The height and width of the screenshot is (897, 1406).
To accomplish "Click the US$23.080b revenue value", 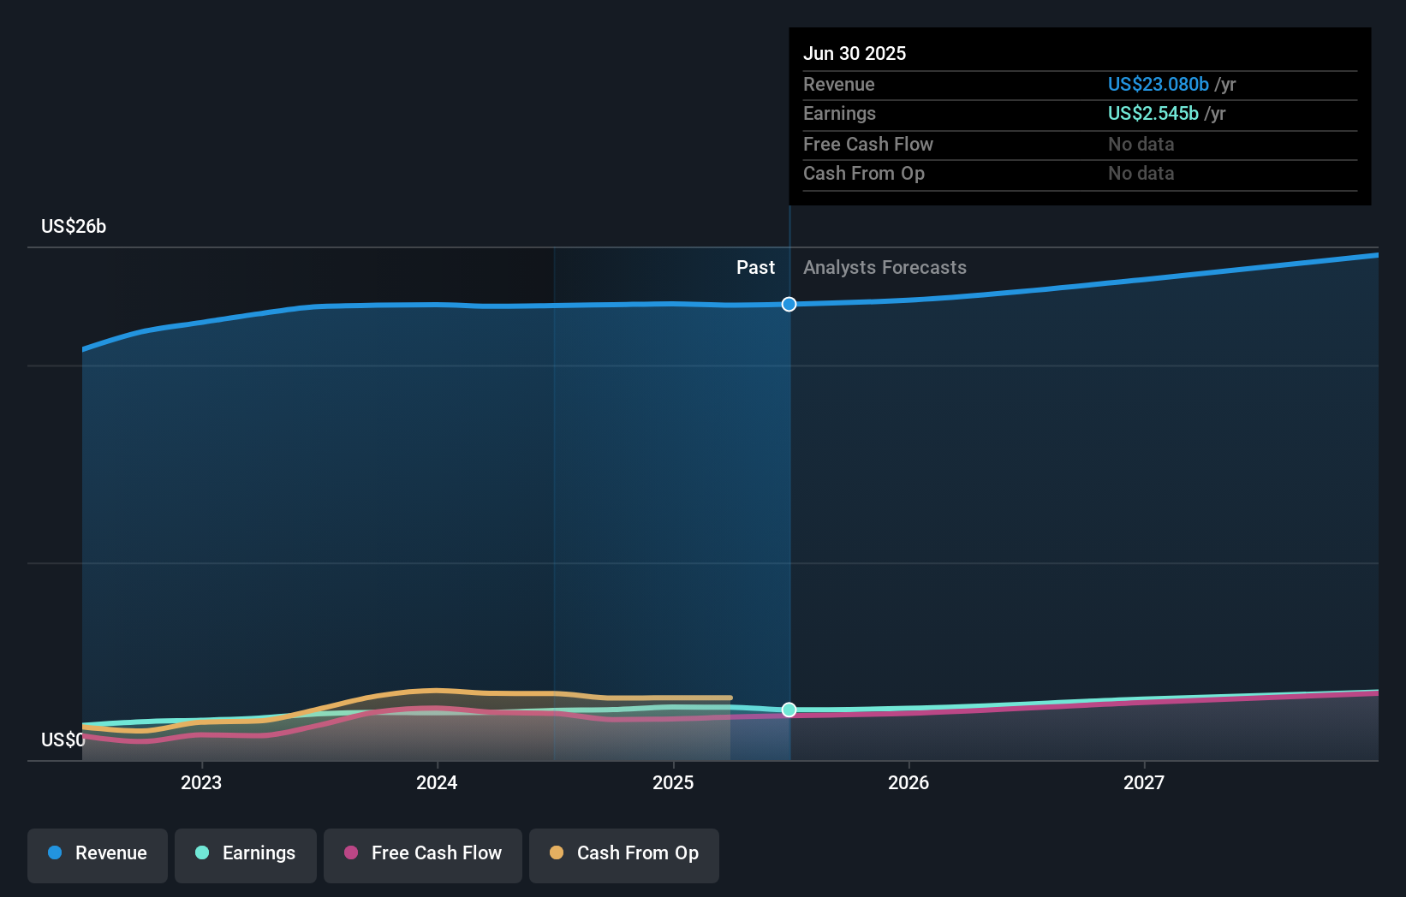I will 1159,84.
